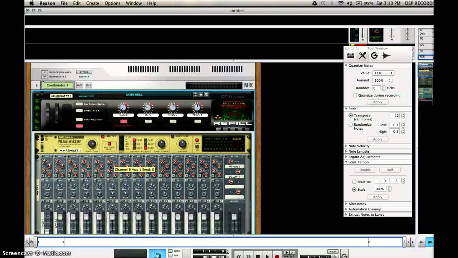Click the Maximizer INPUT GAIN knob
458x258 pixels.
tap(92, 144)
